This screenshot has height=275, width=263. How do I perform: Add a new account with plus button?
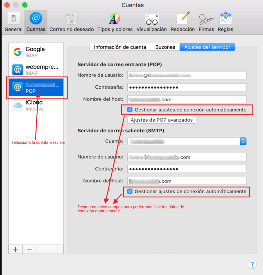16,249
